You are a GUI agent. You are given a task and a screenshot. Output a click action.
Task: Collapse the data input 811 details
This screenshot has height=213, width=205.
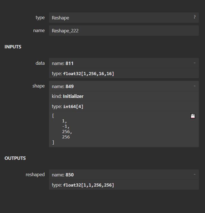[194, 63]
